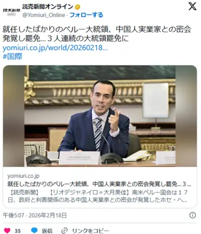Screen dimensions: 201x234
Task: Click the gold verified badge
Action: [x=77, y=7]
